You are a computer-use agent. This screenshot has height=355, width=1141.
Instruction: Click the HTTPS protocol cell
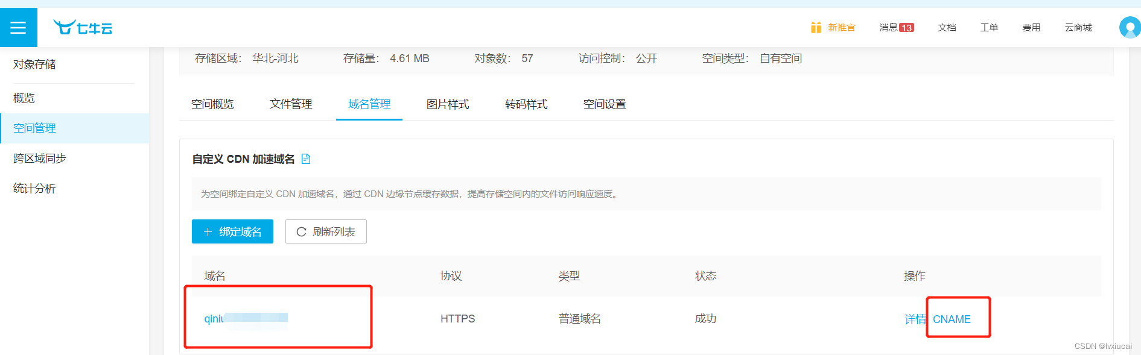click(457, 319)
